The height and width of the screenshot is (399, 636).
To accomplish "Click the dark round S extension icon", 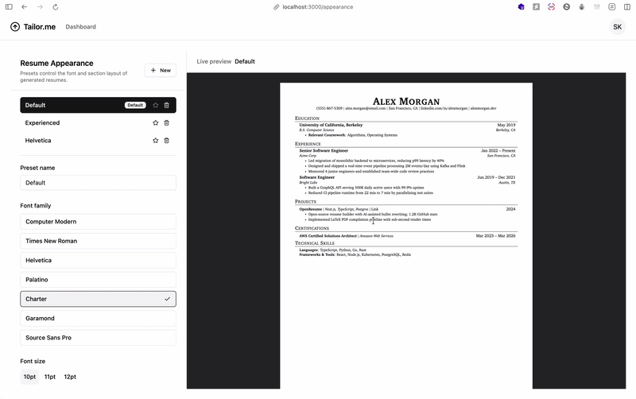I will 567,7.
